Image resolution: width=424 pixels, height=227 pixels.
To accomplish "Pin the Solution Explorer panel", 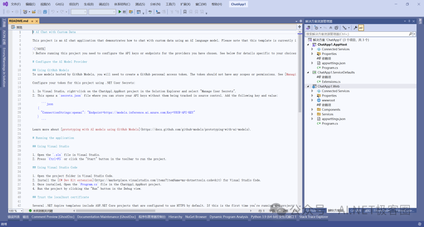I will (409, 21).
